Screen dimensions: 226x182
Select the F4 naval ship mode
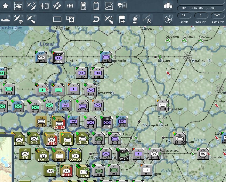coord(5,19)
